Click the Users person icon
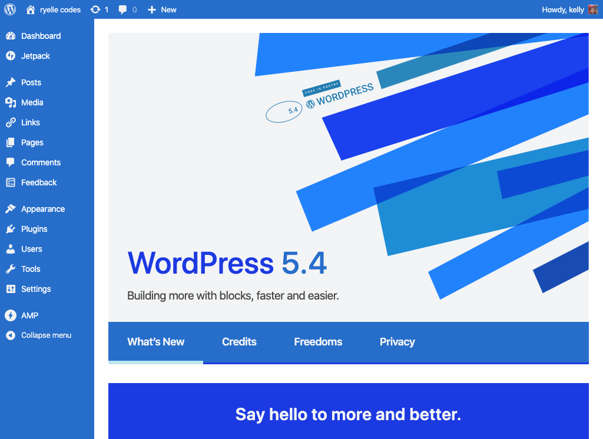The width and height of the screenshot is (603, 439). point(11,249)
